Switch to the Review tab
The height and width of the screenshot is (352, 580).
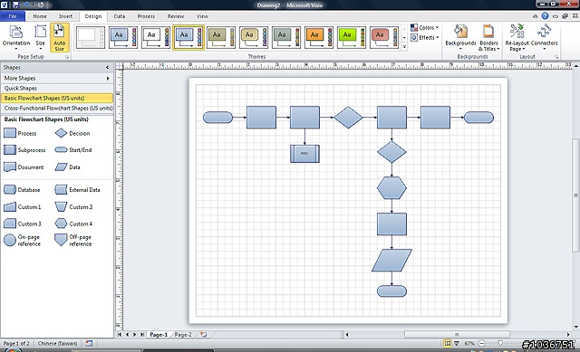pos(176,16)
